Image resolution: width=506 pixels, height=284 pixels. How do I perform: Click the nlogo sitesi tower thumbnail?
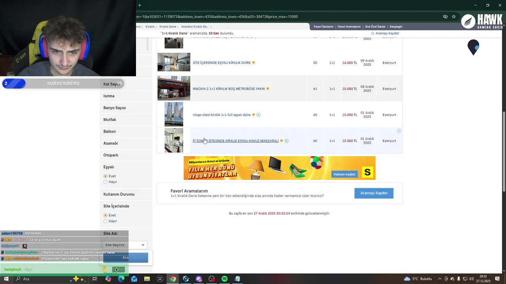174,114
